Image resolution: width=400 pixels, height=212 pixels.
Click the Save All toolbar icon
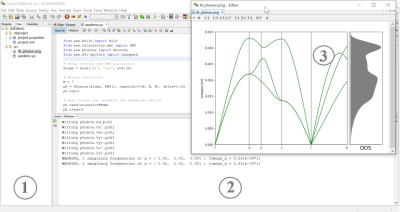point(23,17)
